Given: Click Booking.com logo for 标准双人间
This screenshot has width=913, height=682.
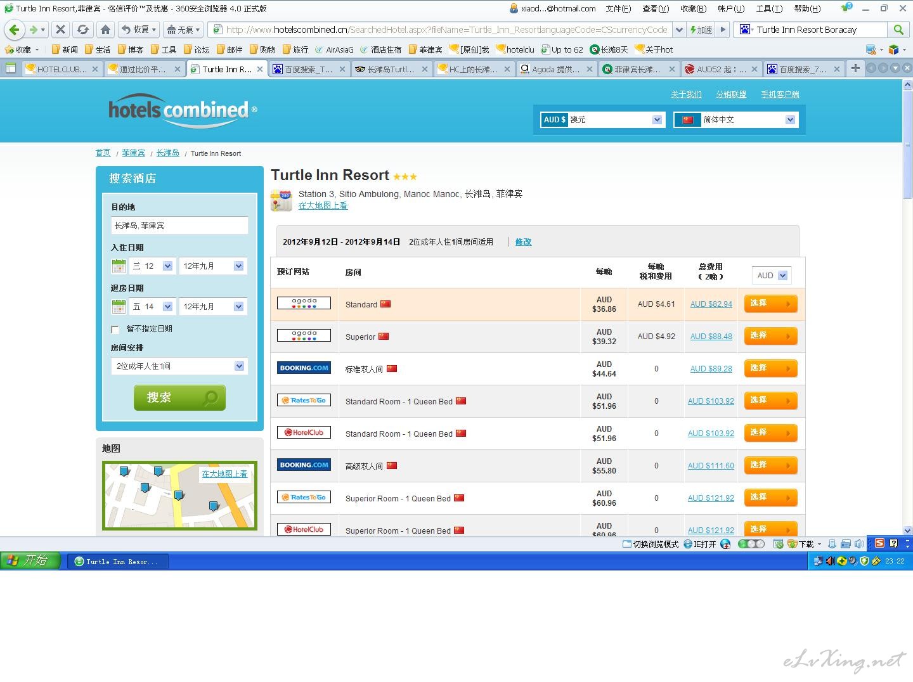Looking at the screenshot, I should coord(304,368).
